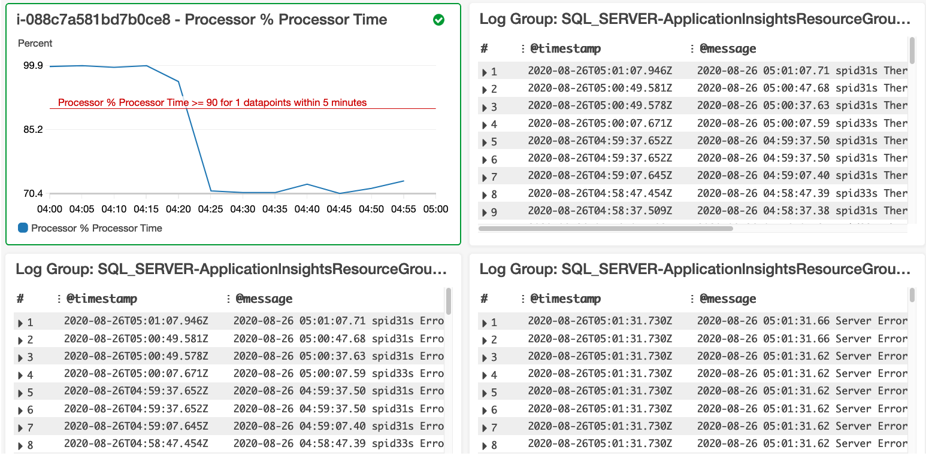Open the @message column handle above the Ther messages
926x456 pixels.
coord(692,48)
